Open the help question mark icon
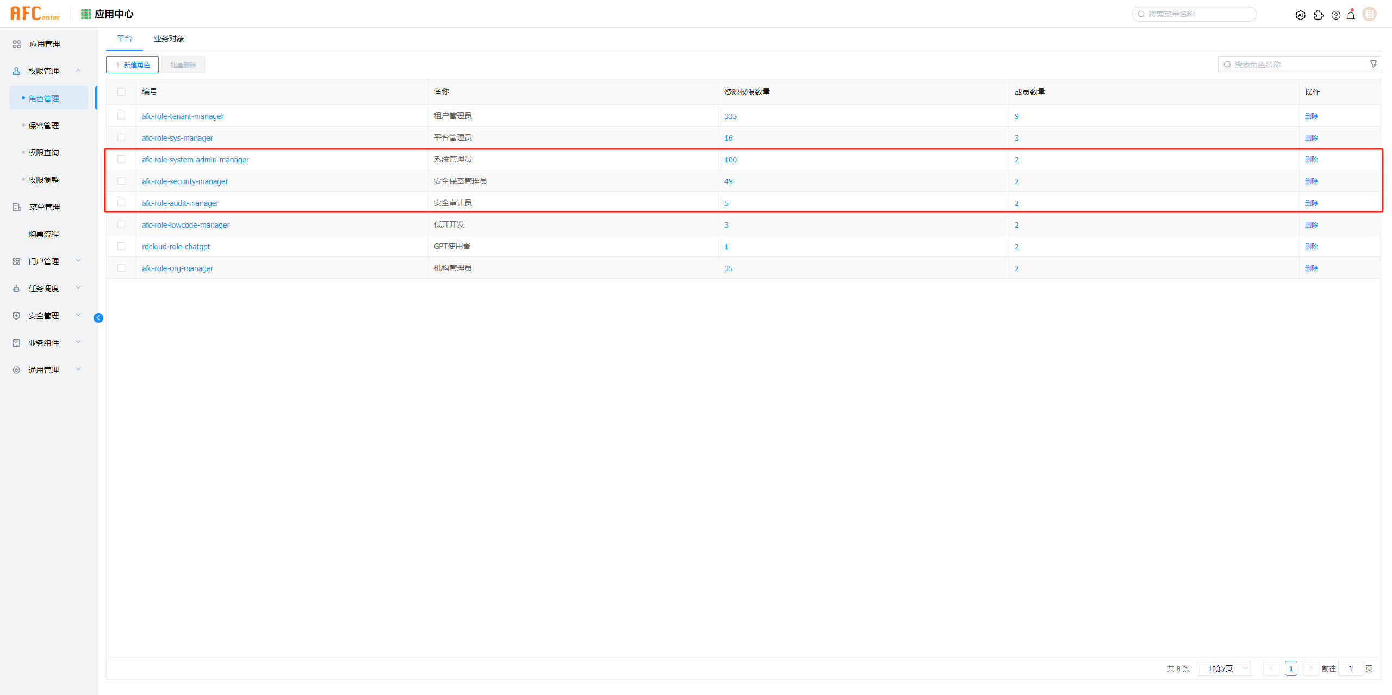 (1335, 15)
